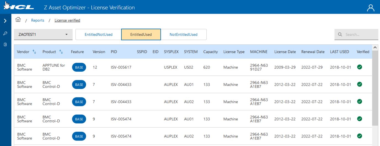Click the calculator icon in left sidebar
This screenshot has height=146, width=380.
5,44
